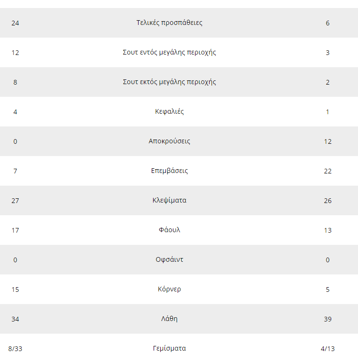Select the Κλεψίματα statistic label
The width and height of the screenshot is (358, 360).
(x=169, y=201)
